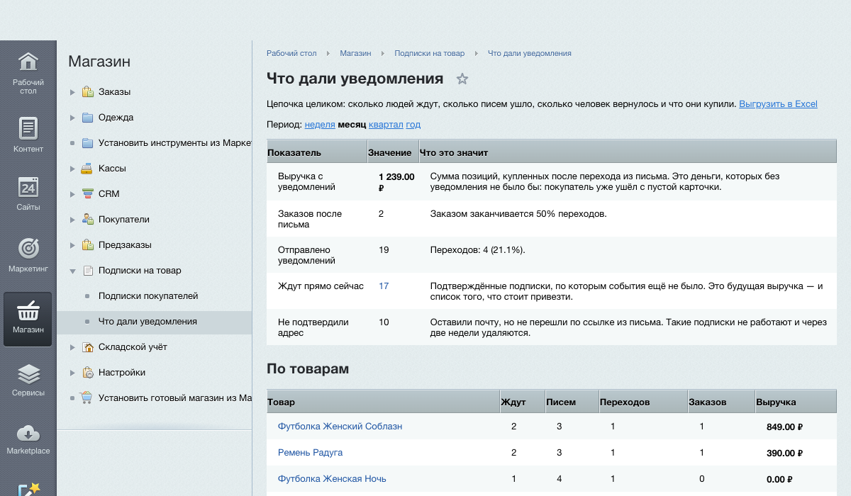The height and width of the screenshot is (496, 851).
Task: Expand the CRM tree node
Action: tap(72, 194)
